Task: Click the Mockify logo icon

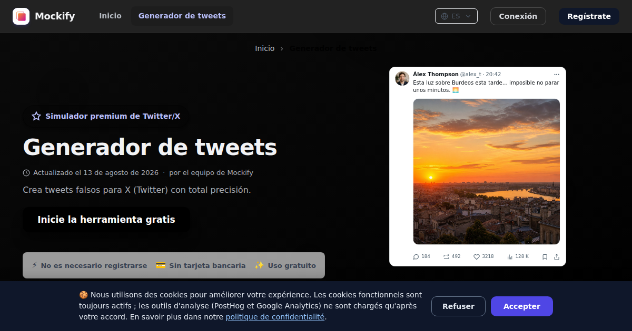Action: [x=21, y=16]
